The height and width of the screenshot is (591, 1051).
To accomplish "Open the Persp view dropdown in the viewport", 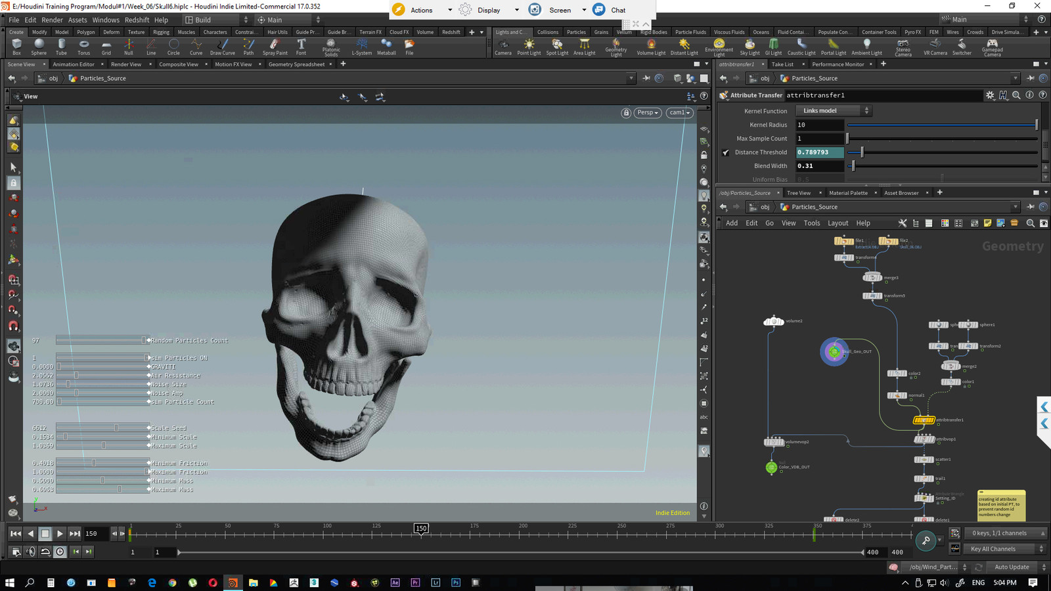I will pyautogui.click(x=646, y=112).
